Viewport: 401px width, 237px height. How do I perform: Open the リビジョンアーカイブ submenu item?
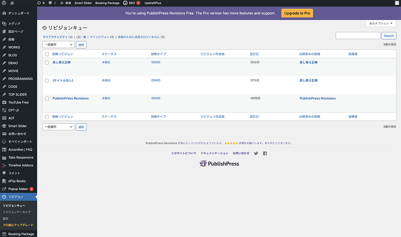[x=17, y=212]
